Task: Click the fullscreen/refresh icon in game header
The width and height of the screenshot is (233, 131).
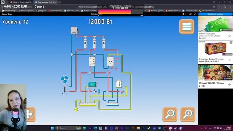Action: (195, 14)
